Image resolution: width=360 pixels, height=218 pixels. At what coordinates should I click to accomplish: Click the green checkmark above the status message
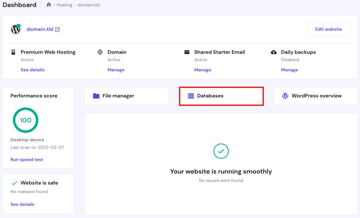tap(221, 151)
